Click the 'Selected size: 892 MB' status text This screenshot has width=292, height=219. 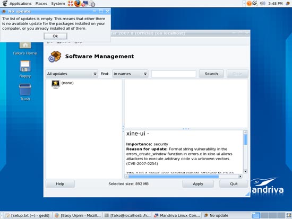click(128, 184)
